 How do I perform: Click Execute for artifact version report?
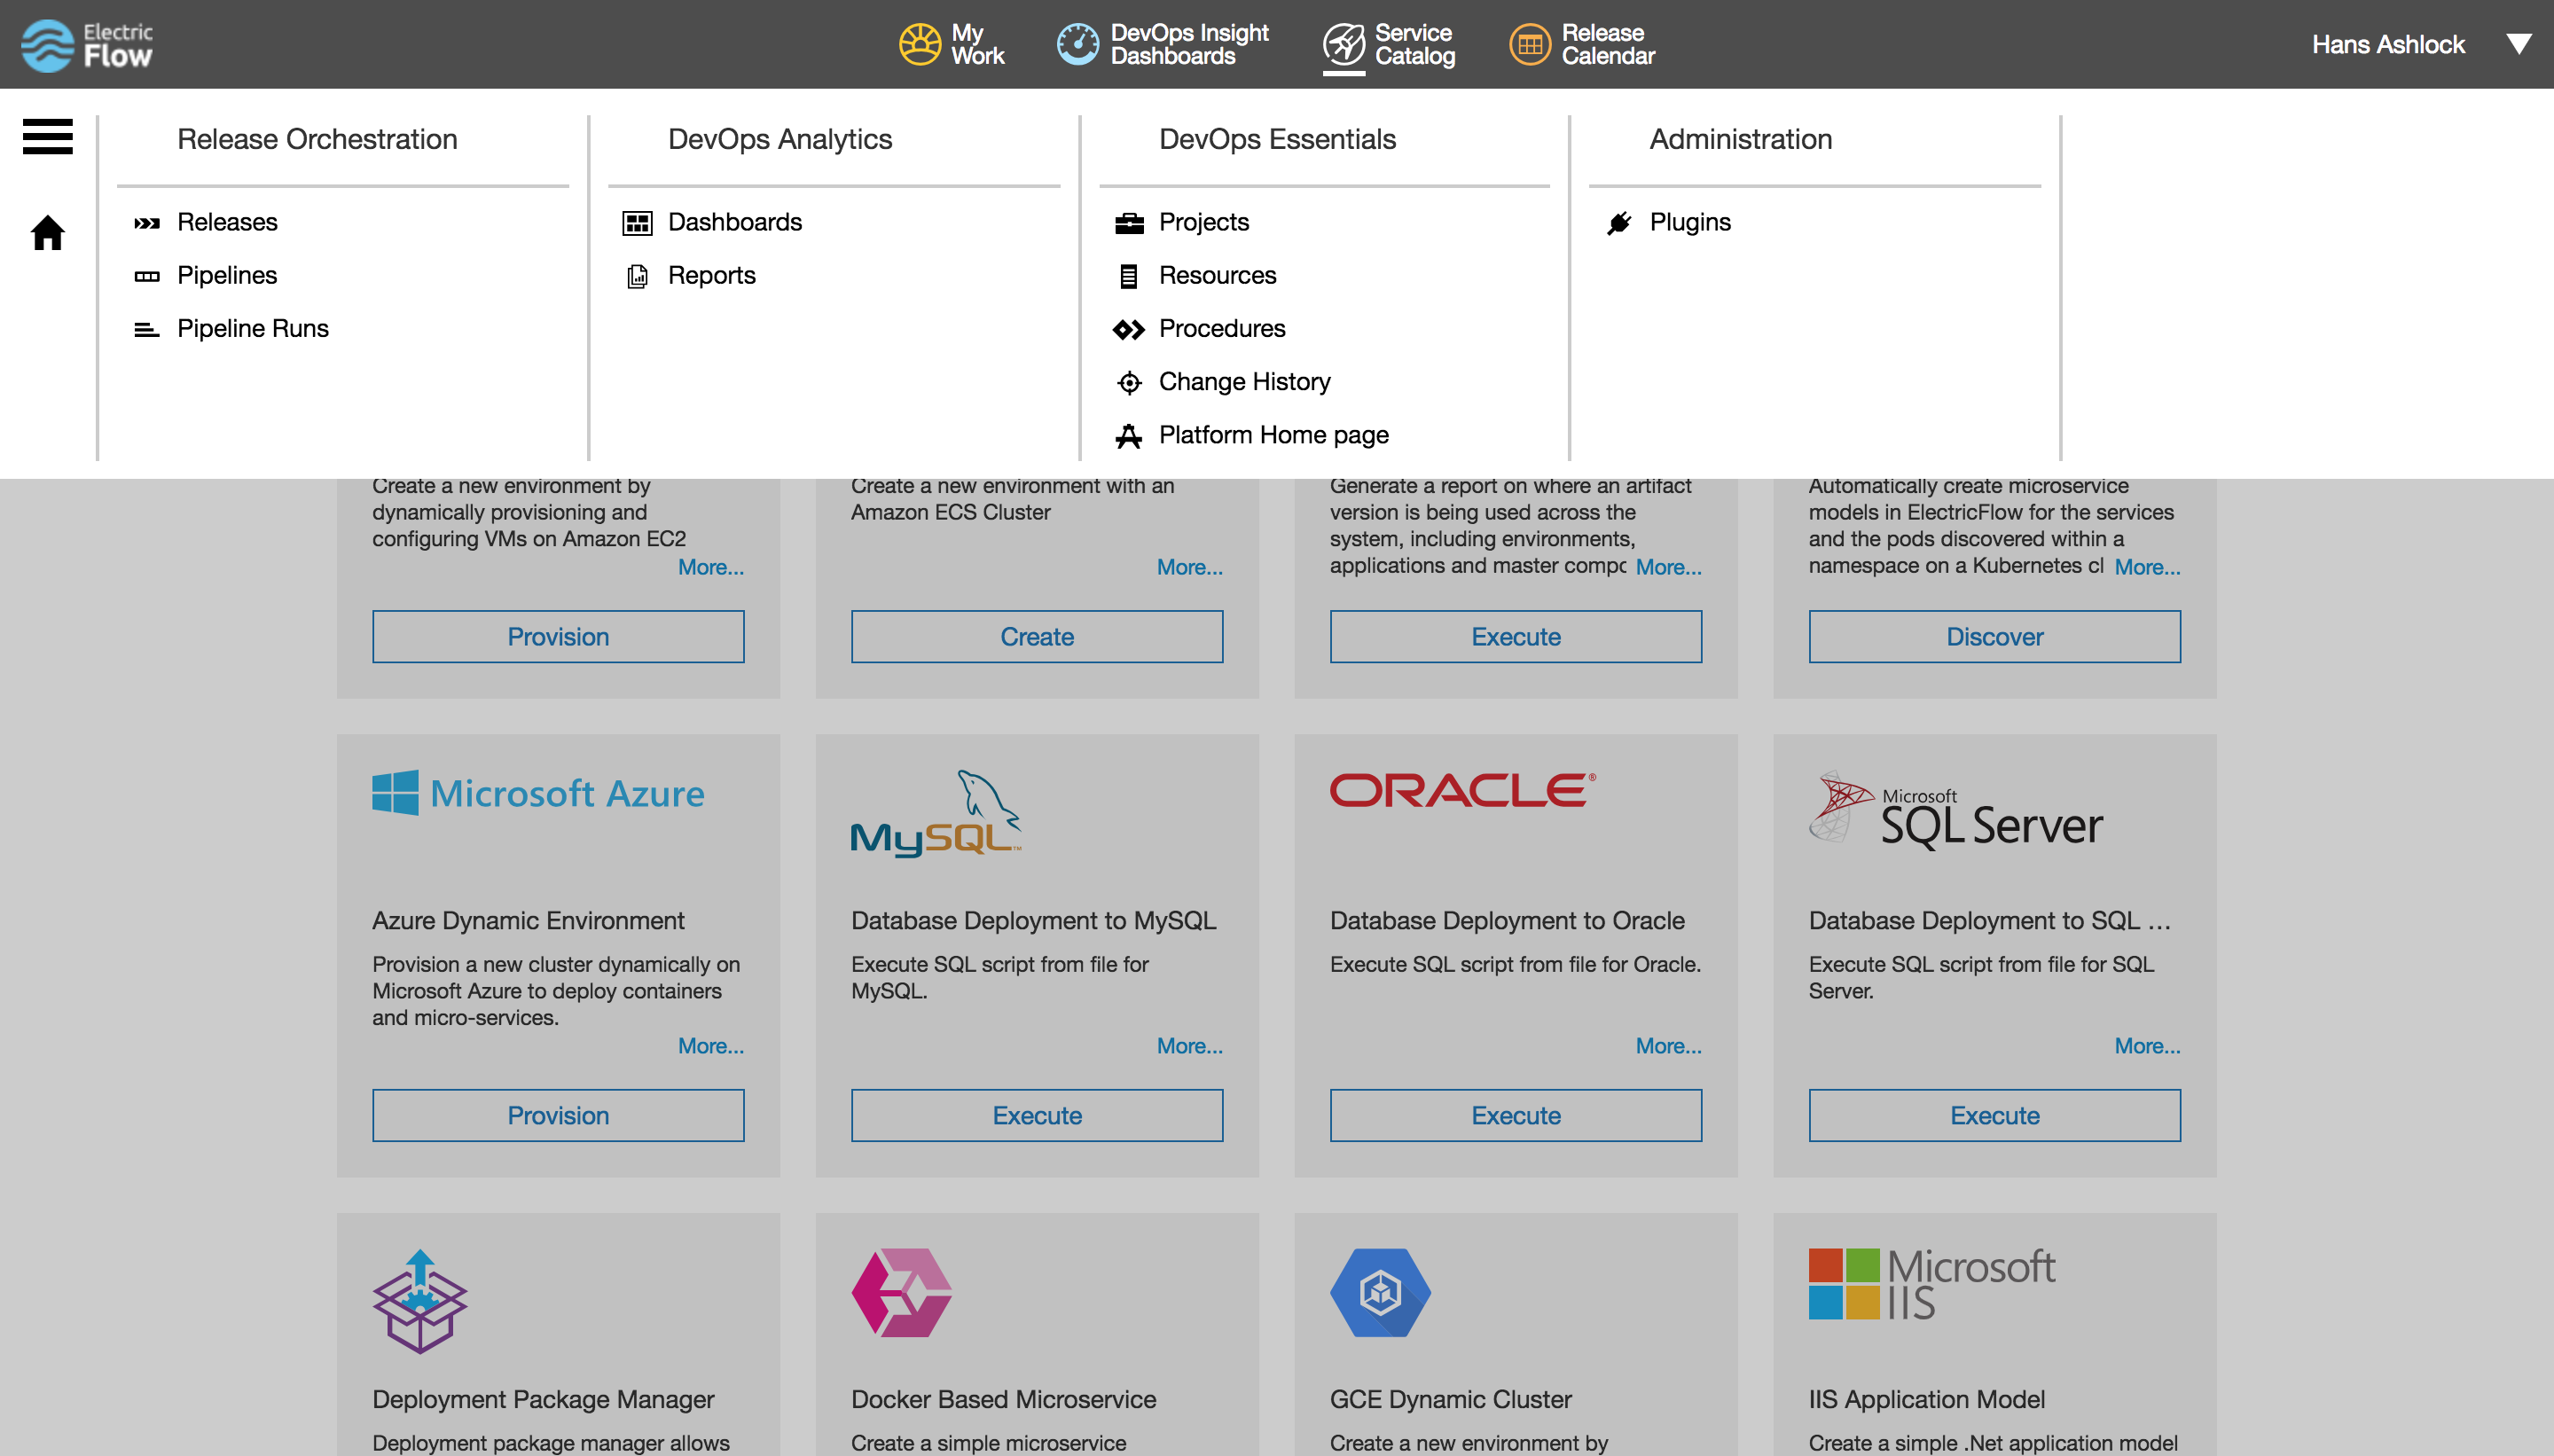[x=1516, y=636]
